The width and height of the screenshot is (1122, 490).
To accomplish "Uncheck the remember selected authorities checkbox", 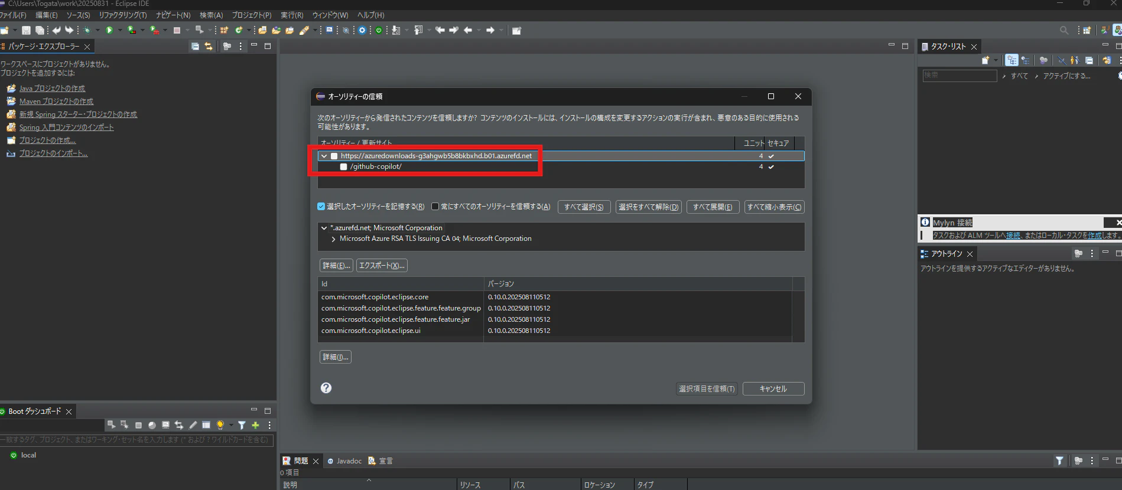I will (x=321, y=207).
